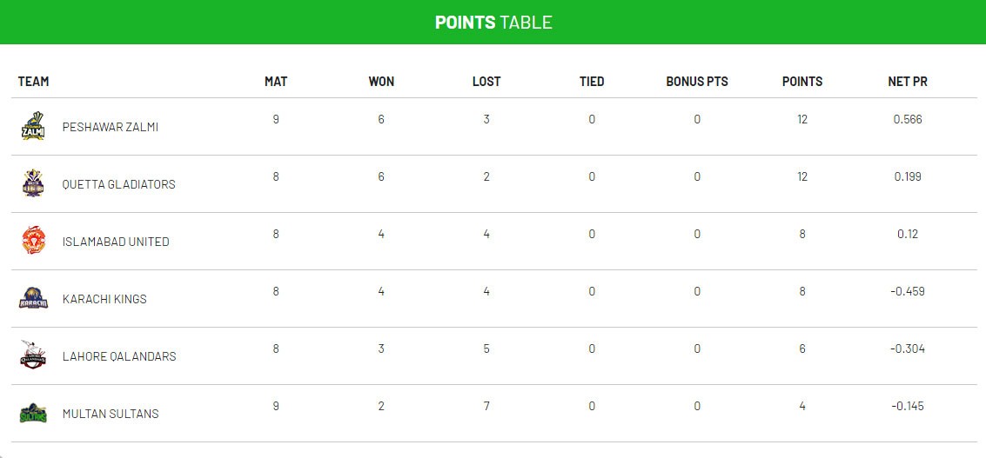The width and height of the screenshot is (986, 458).
Task: Click the green POINTS TABLE title banner
Action: point(493,23)
